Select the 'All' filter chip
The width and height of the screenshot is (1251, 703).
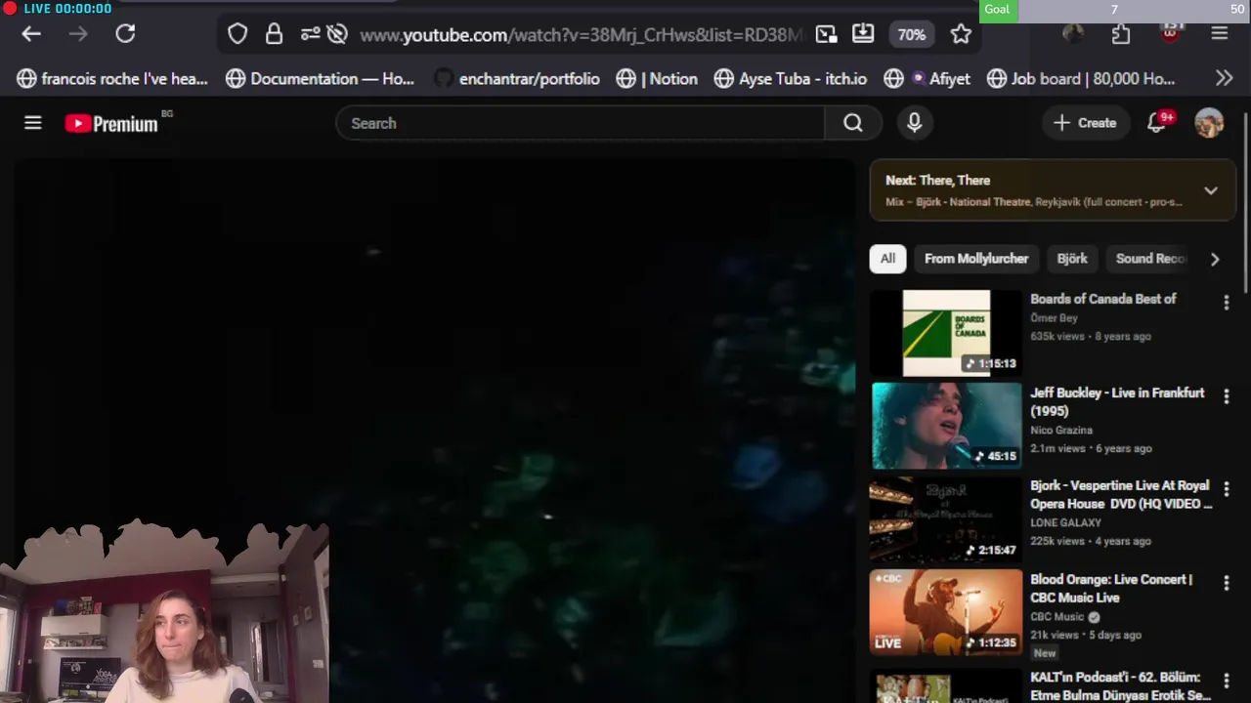coord(887,259)
